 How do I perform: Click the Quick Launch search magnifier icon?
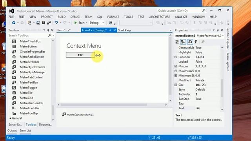click(204, 11)
